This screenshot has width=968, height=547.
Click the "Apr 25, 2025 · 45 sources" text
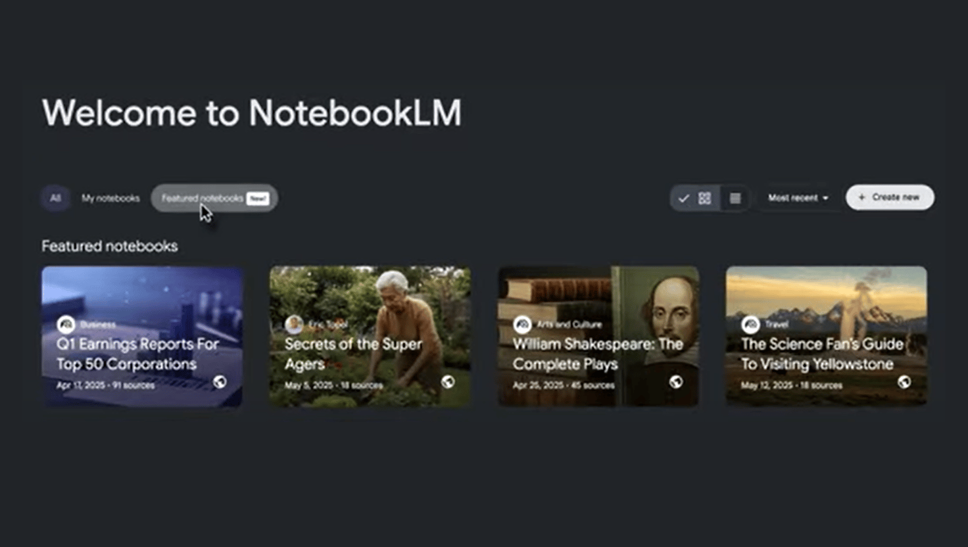[x=564, y=385]
